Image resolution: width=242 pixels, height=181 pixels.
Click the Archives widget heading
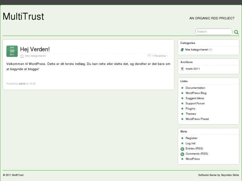[186, 62]
